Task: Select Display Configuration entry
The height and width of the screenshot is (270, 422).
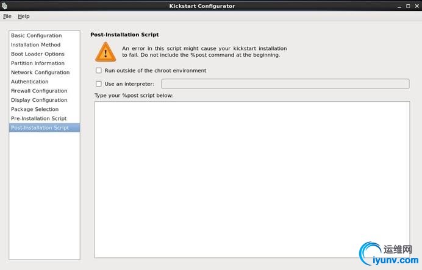Action: 45,100
